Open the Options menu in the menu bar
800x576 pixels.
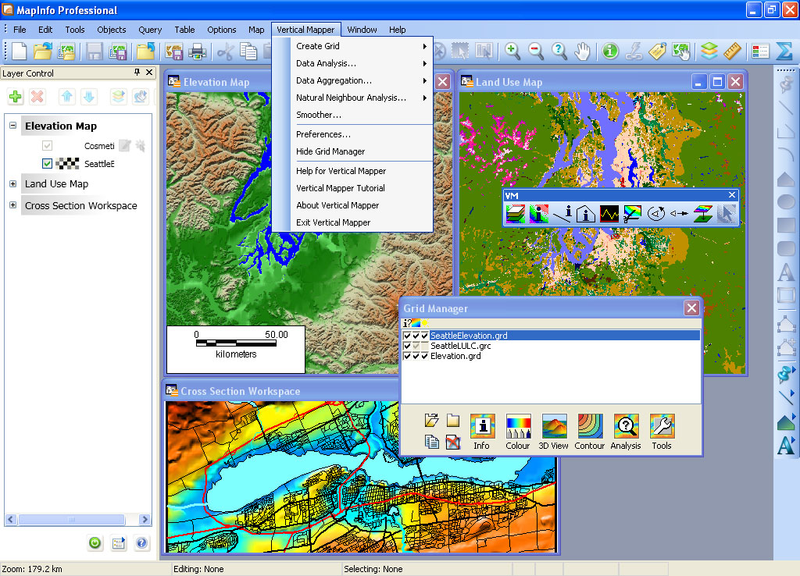(221, 30)
